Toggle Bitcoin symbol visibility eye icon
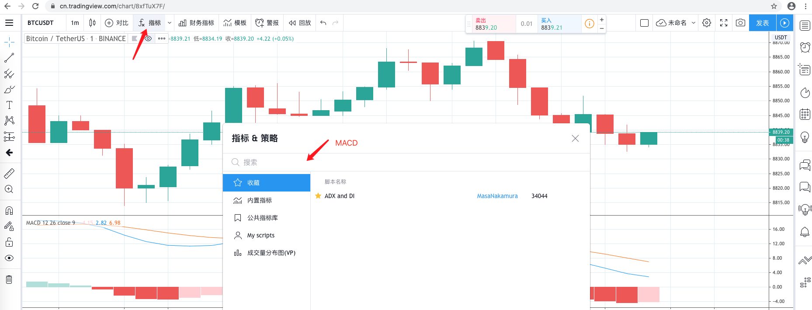The image size is (812, 310). [x=149, y=38]
